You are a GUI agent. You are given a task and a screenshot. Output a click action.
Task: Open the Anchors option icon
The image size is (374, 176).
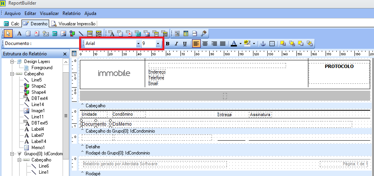tap(263, 44)
